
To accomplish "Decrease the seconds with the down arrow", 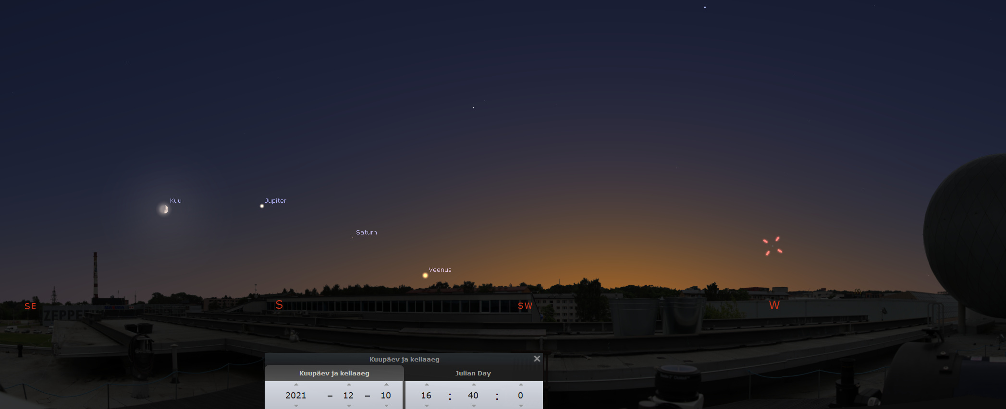I will click(x=521, y=406).
